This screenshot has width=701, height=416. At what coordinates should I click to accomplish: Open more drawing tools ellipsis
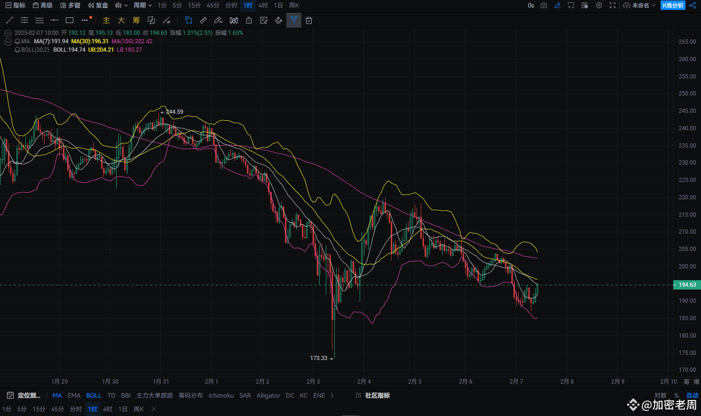[x=85, y=20]
